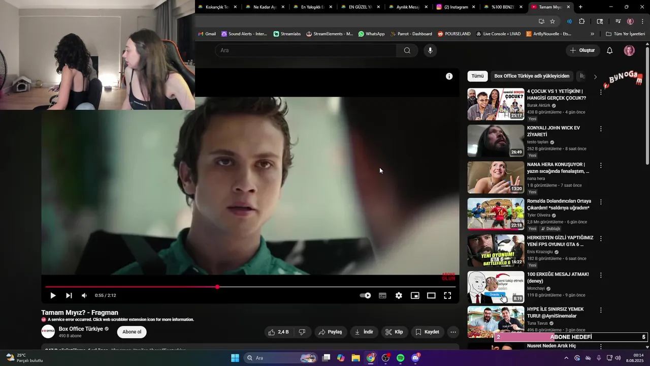This screenshot has width=650, height=366.
Task: Share the video via Paylaş
Action: [x=330, y=332]
